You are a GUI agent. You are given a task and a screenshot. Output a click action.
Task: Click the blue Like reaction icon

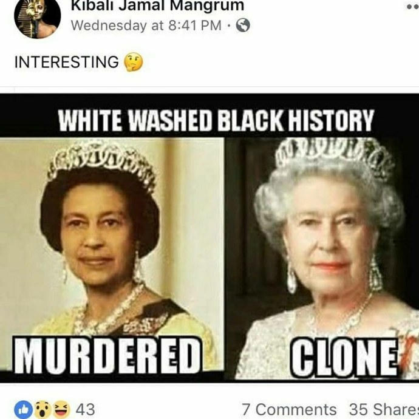tap(23, 409)
